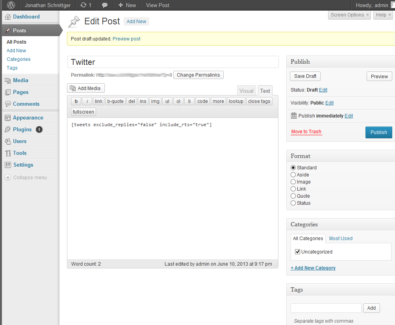Click the plugin update count badge
Screen dimensions: 395x325
(39, 129)
